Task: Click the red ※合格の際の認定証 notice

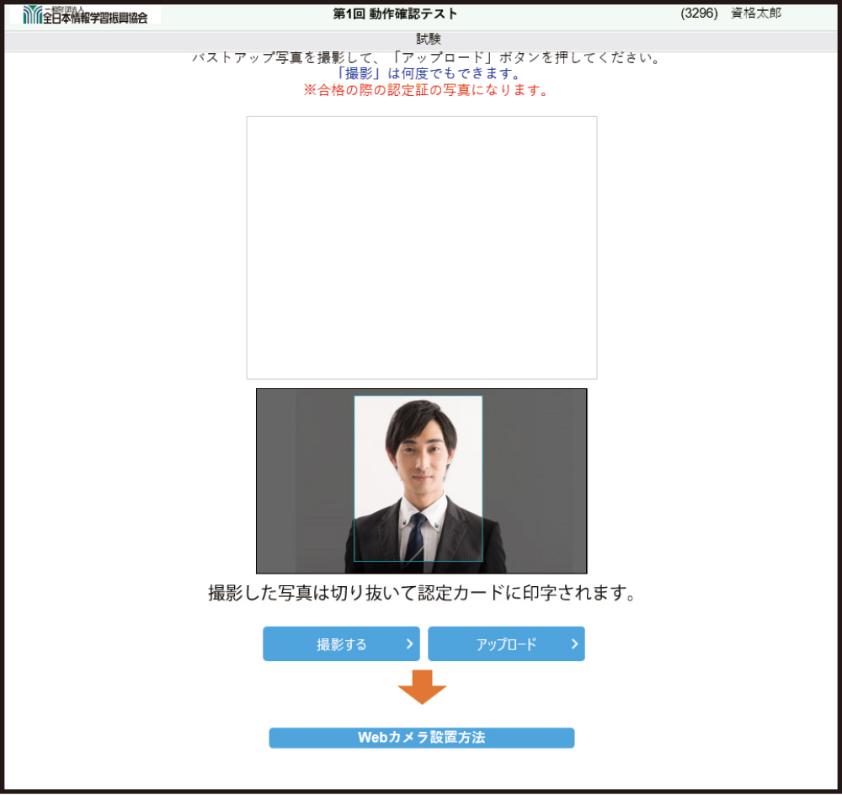Action: pos(426,90)
